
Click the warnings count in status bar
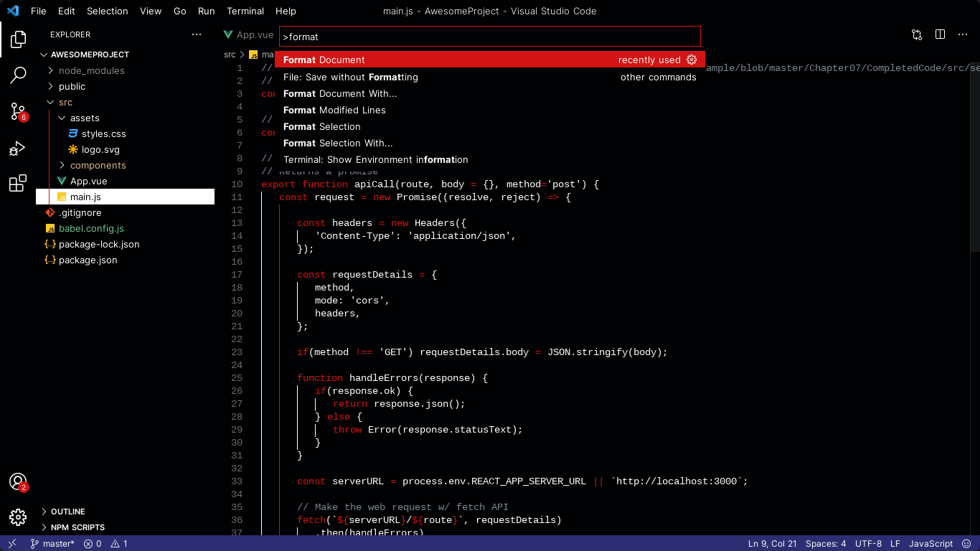(119, 544)
